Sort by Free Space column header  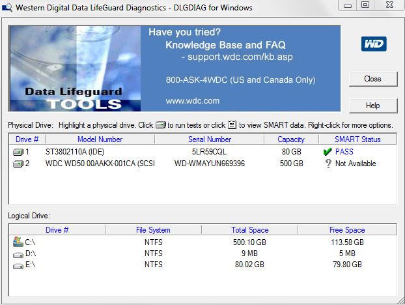347,230
